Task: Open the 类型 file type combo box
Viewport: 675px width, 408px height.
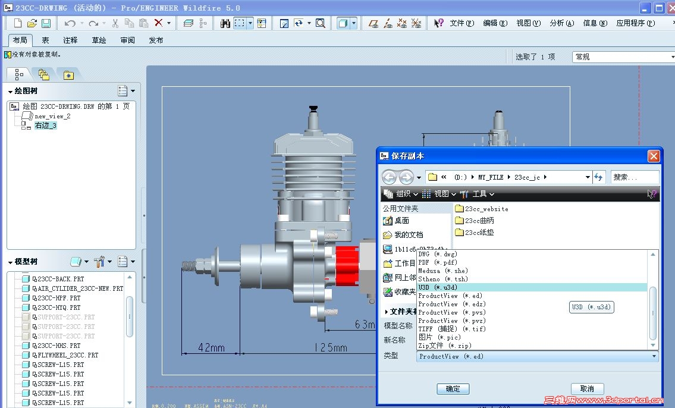Action: point(537,356)
